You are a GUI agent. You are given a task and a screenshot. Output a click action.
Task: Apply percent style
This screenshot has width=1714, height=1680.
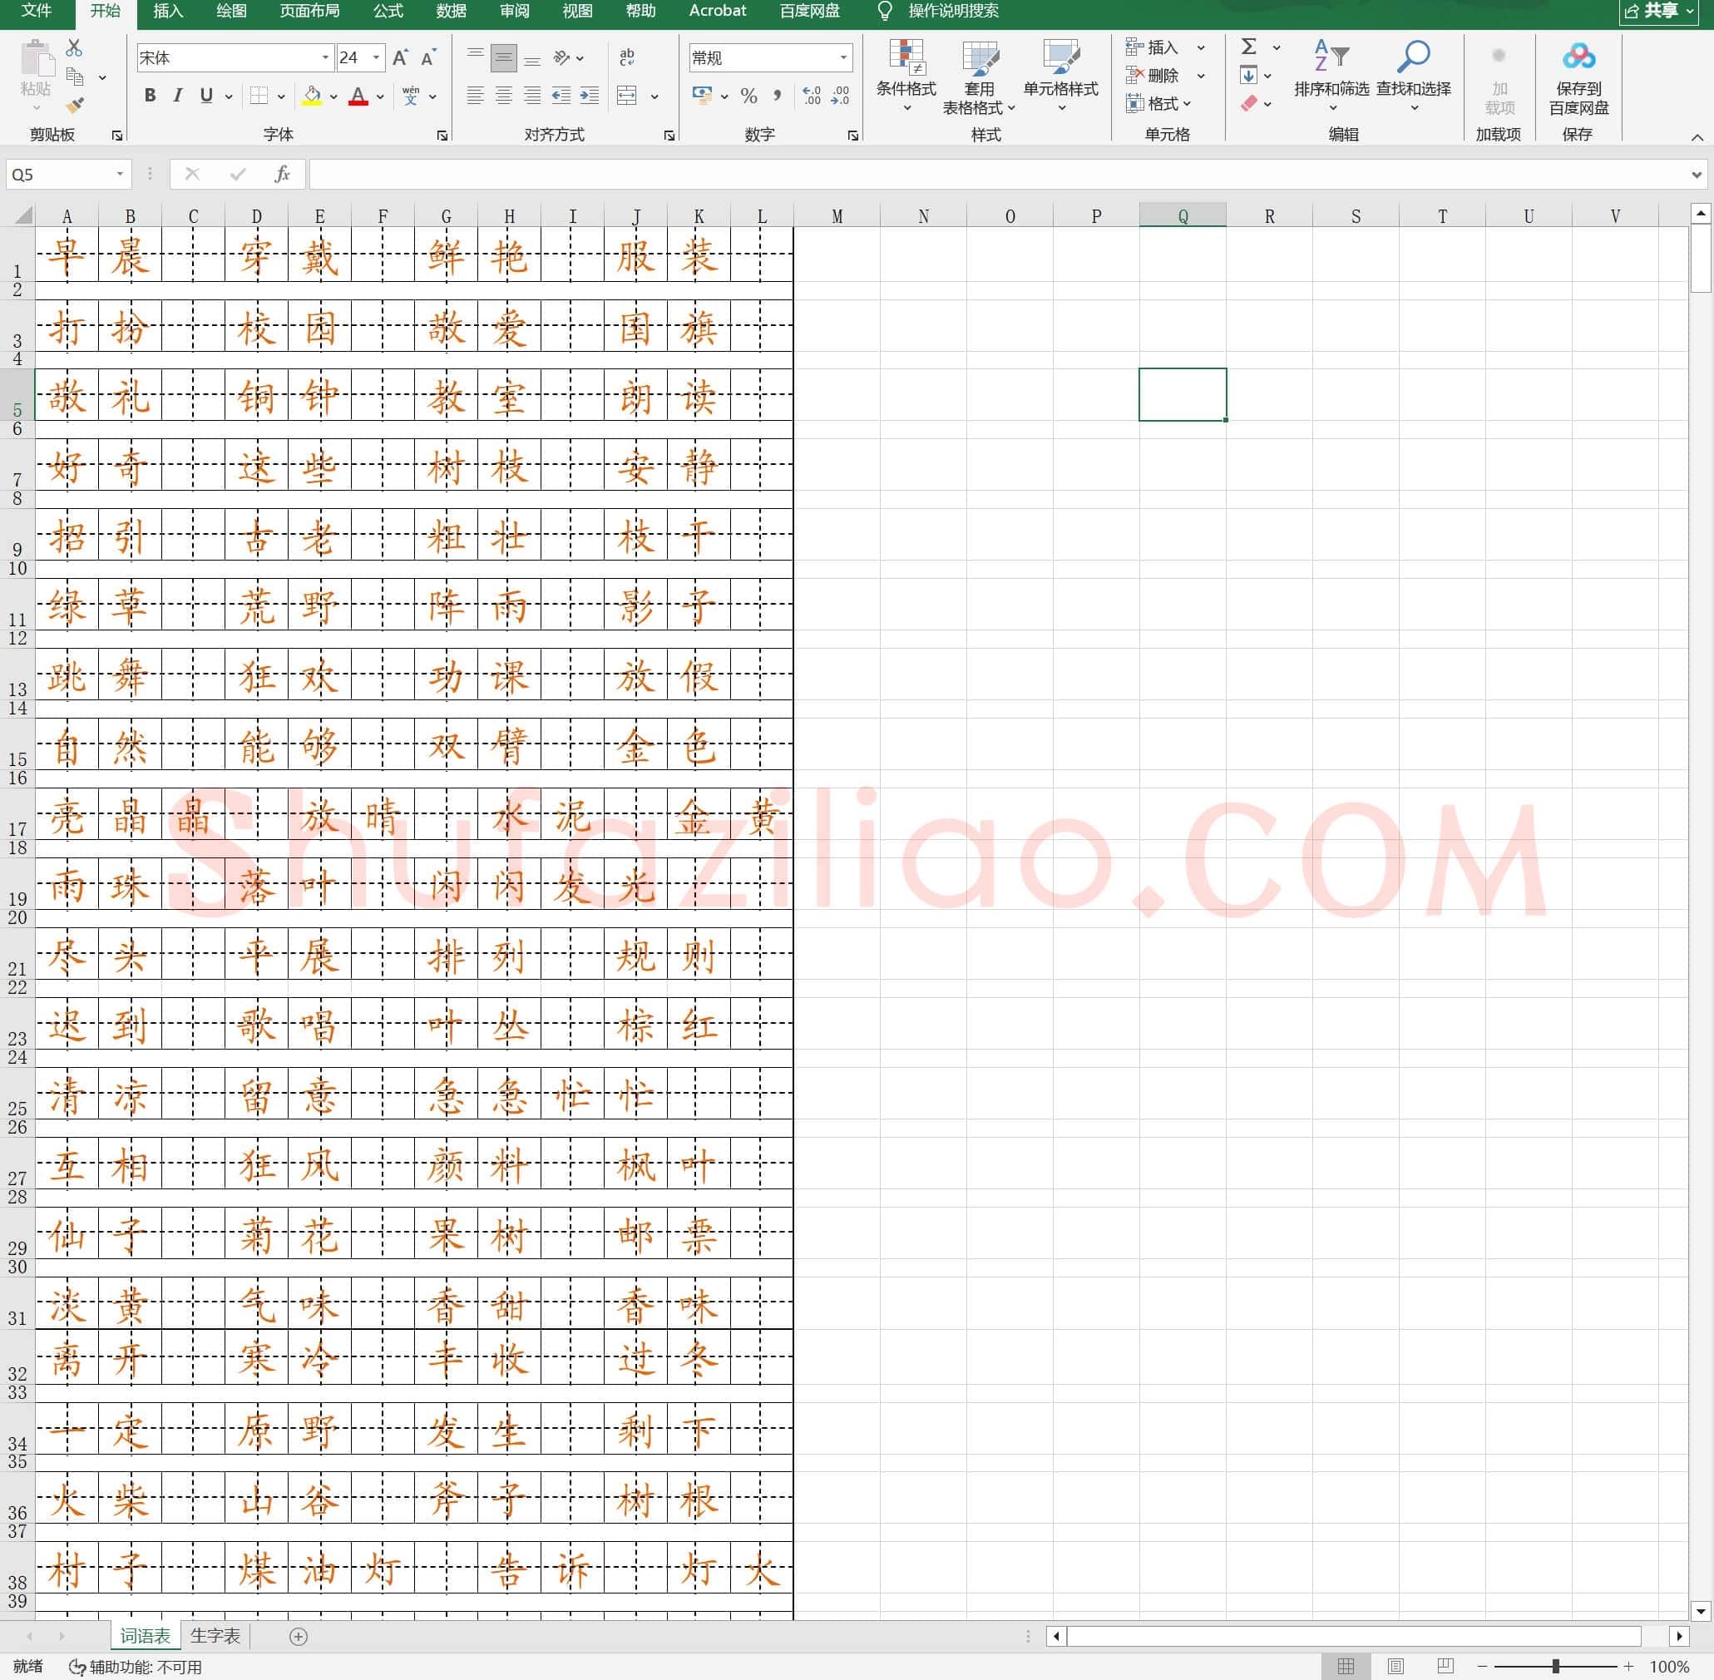(749, 96)
